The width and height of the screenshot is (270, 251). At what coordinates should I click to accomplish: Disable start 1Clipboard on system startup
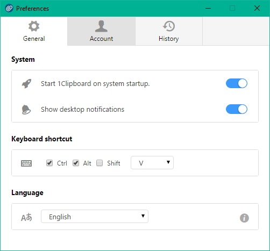[237, 83]
